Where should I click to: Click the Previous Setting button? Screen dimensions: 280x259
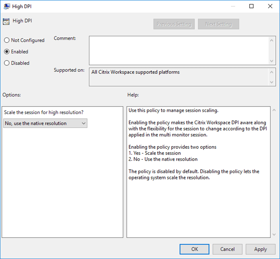[174, 24]
